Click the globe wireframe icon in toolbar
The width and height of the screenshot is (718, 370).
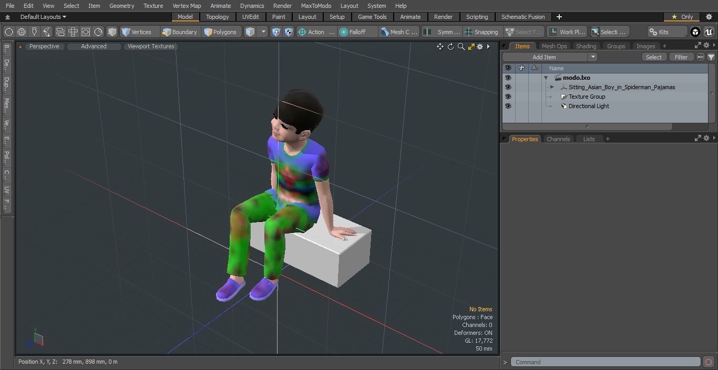(22, 32)
